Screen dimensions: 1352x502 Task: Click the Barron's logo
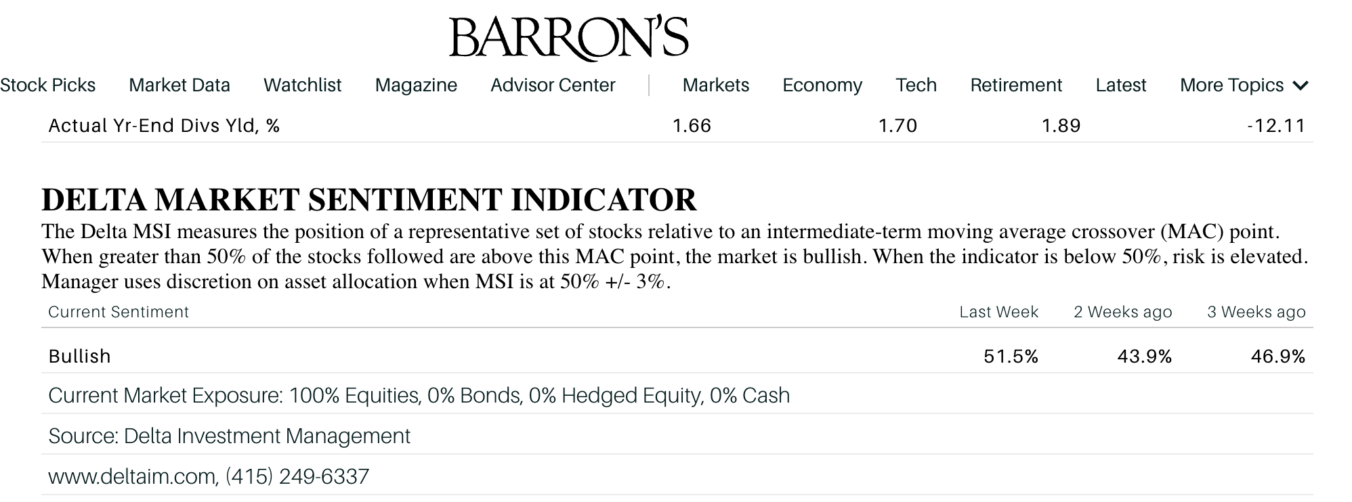pyautogui.click(x=568, y=38)
